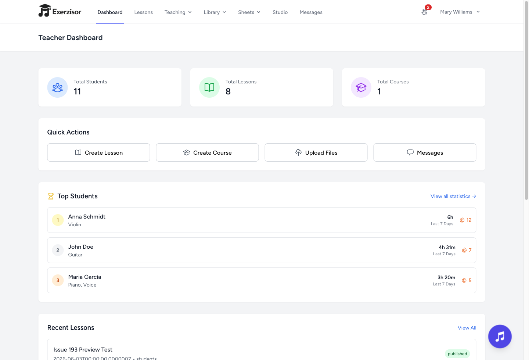Viewport: 529px width, 360px height.
Task: Click the published status badge
Action: pyautogui.click(x=457, y=354)
